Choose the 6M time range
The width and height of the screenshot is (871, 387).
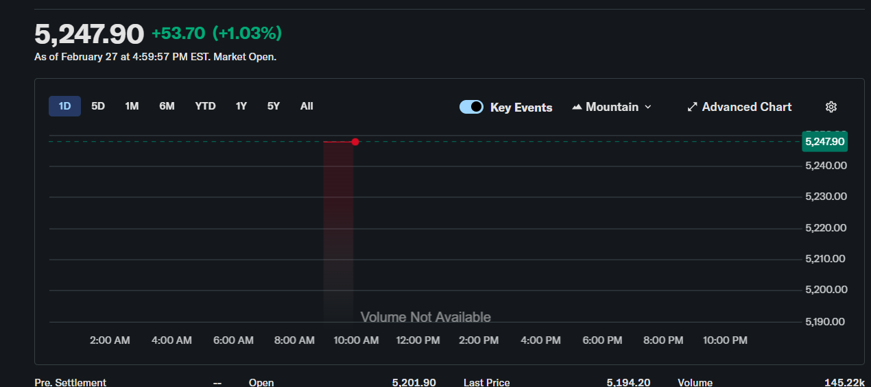pyautogui.click(x=167, y=106)
